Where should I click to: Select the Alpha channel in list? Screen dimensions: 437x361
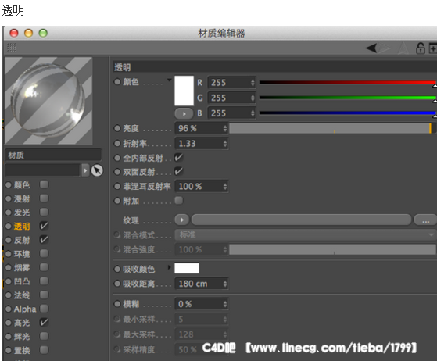click(x=25, y=309)
